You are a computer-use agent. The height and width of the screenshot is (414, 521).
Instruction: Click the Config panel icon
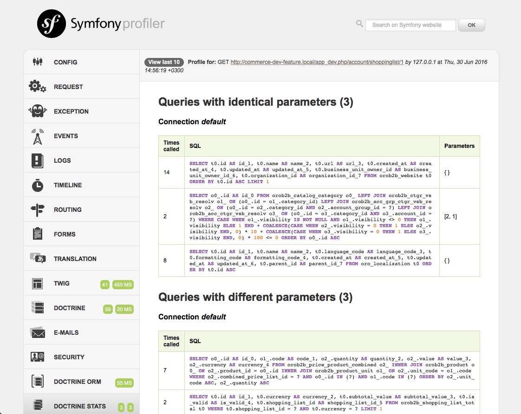(x=38, y=62)
